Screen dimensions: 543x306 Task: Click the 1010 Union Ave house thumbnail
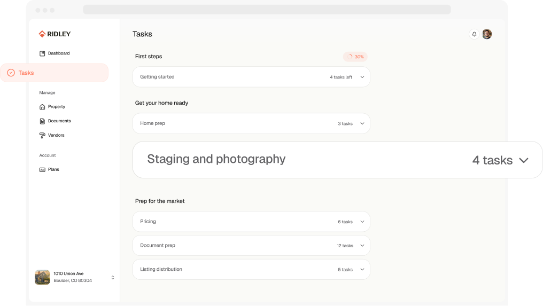click(42, 277)
